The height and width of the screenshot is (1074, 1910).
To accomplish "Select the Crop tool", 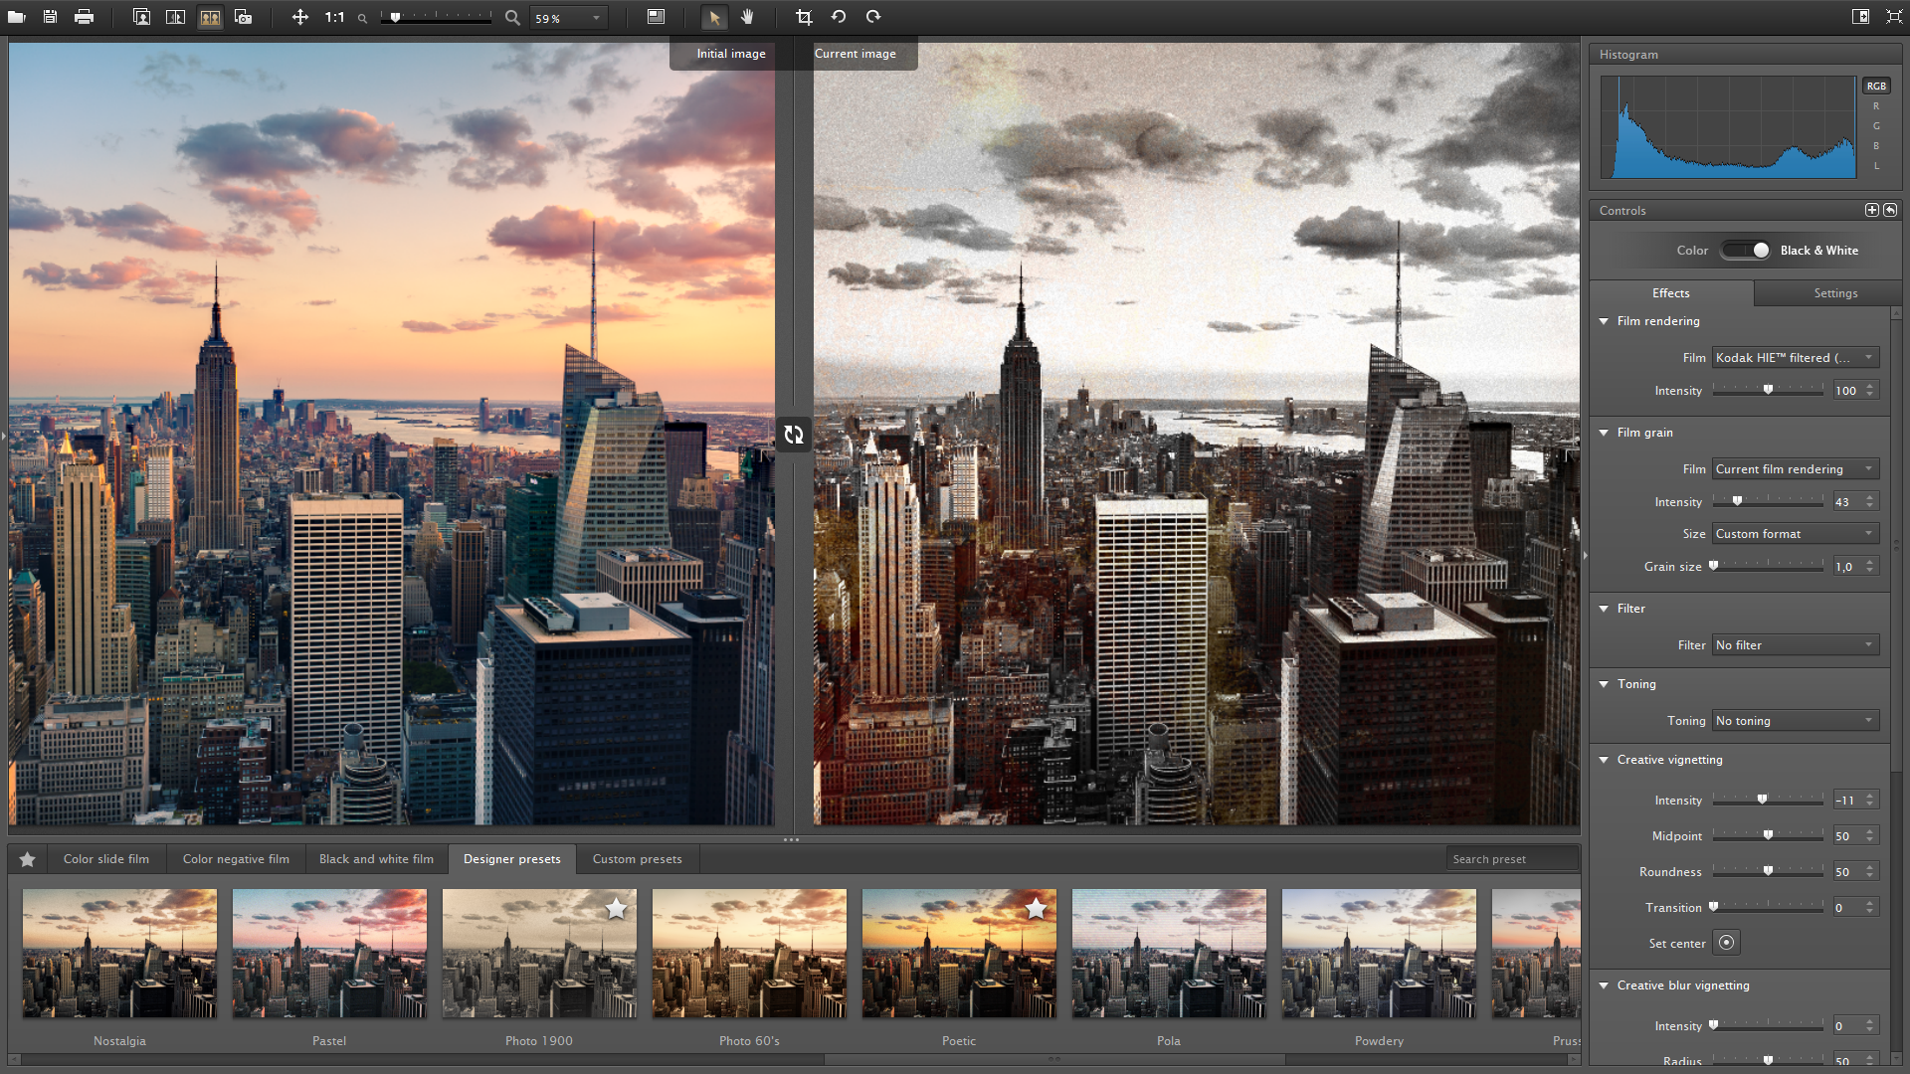I will coord(804,17).
